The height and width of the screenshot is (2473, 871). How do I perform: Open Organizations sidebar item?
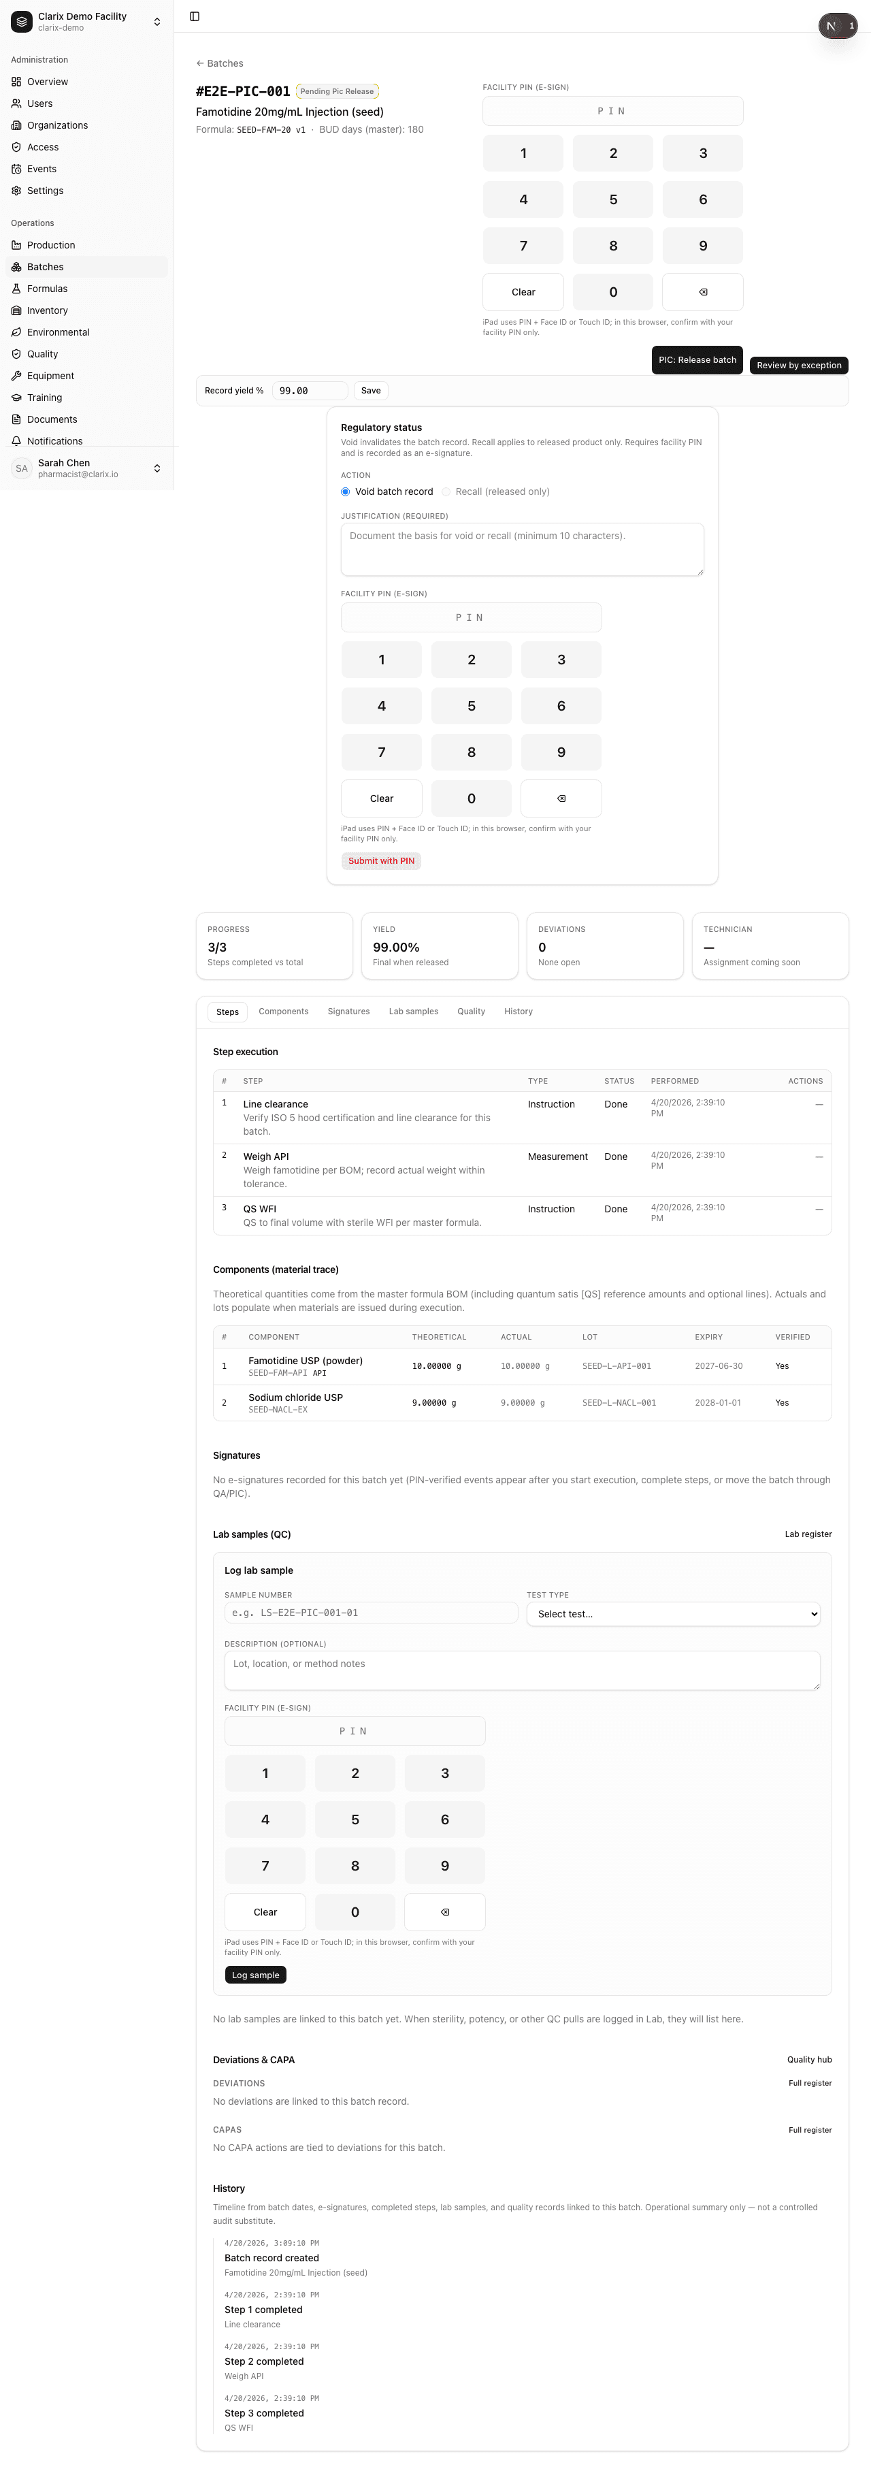[x=86, y=126]
